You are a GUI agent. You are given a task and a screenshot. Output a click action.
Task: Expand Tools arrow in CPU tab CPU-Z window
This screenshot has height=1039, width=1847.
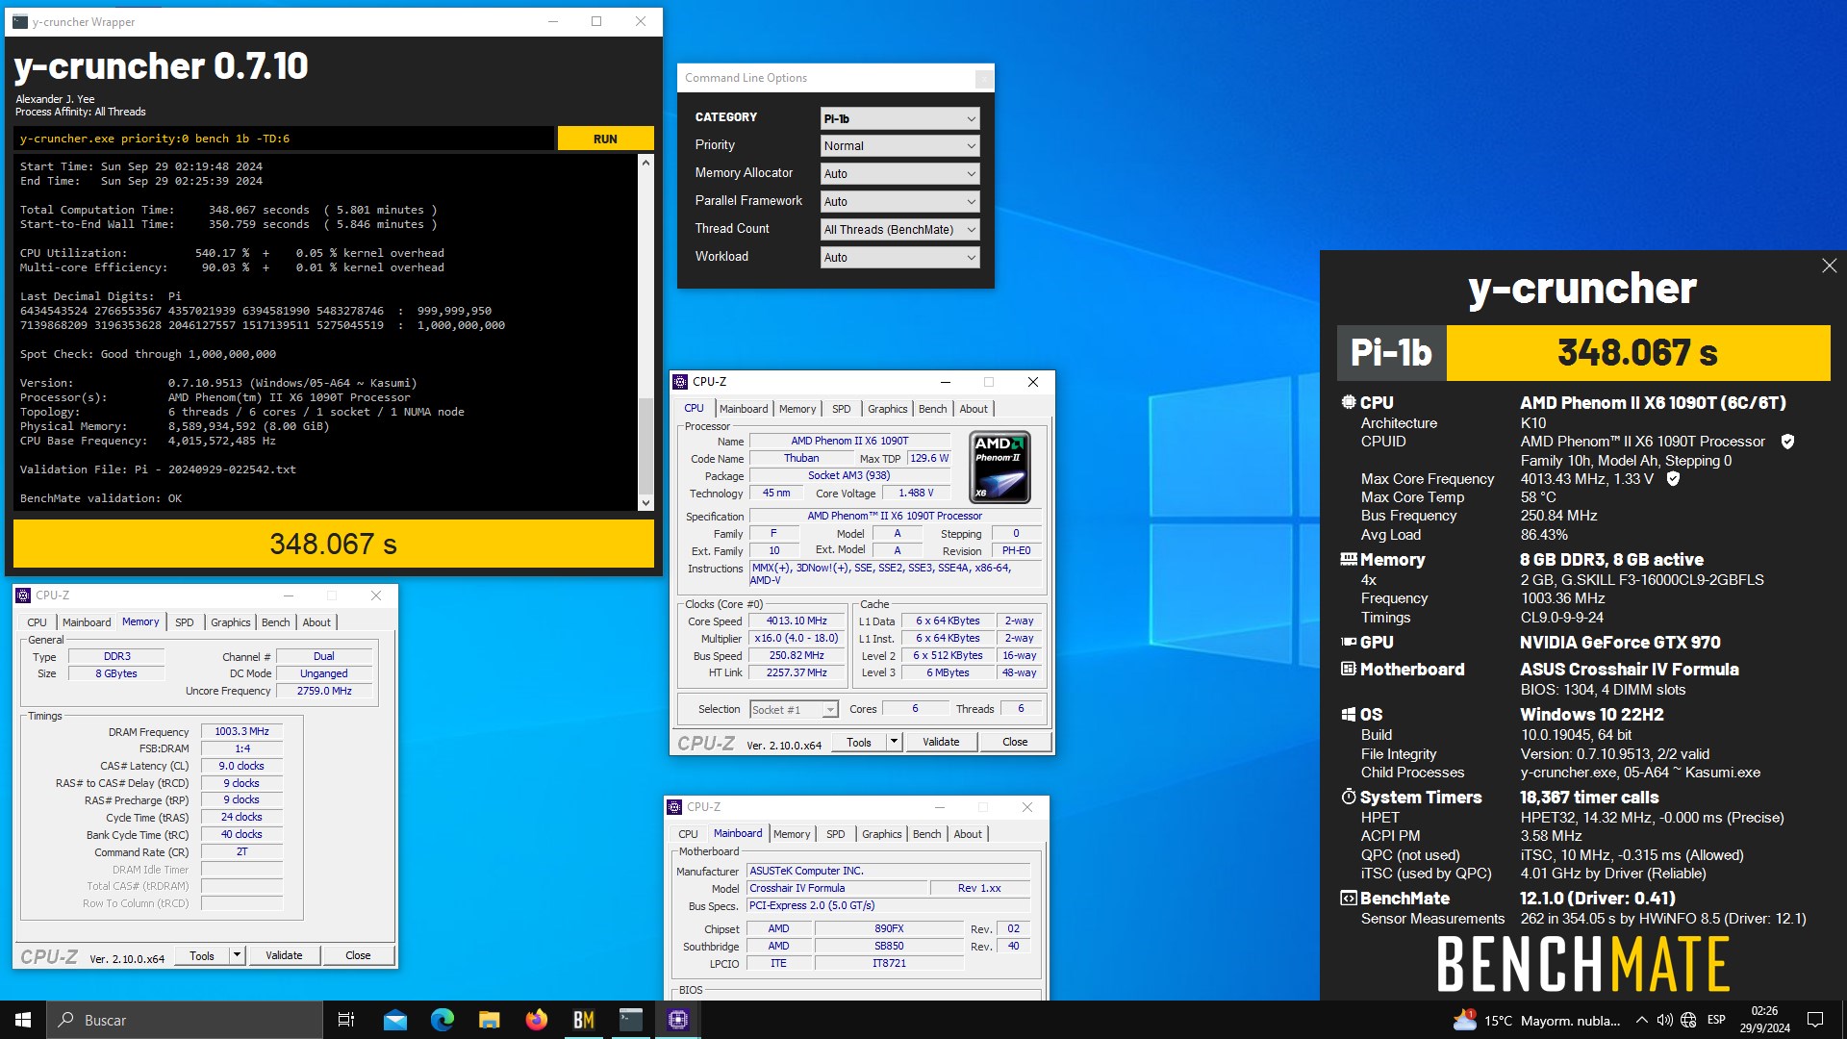coord(894,742)
